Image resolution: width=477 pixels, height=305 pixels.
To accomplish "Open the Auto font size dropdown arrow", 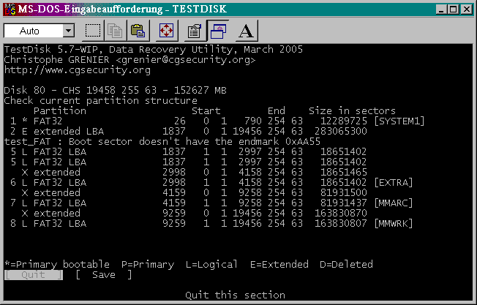I will 69,31.
